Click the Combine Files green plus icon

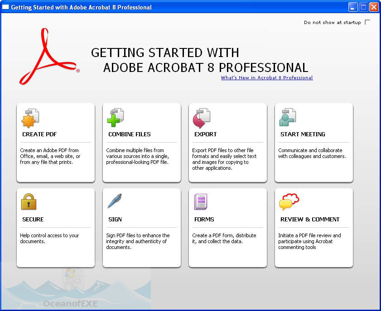coord(116,118)
